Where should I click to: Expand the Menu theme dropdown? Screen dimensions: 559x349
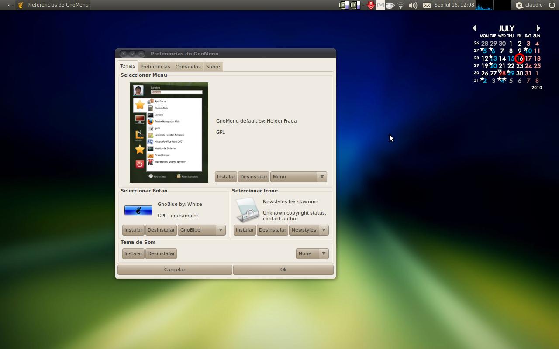[298, 177]
